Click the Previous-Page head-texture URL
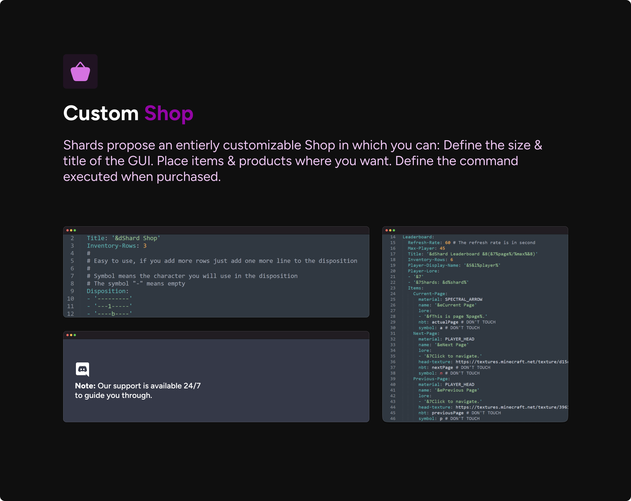Viewport: 631px width, 501px height. (511, 407)
